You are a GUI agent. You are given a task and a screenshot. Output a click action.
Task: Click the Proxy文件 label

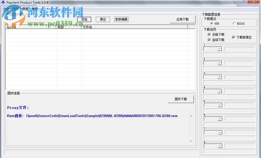point(18,107)
